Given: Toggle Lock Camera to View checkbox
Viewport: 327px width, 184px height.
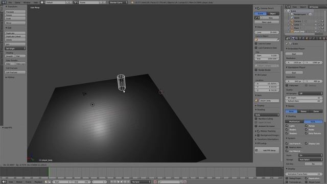Looking at the screenshot, I should 256,48.
